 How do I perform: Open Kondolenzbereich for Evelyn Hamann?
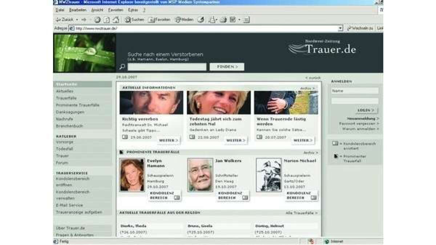[164, 196]
